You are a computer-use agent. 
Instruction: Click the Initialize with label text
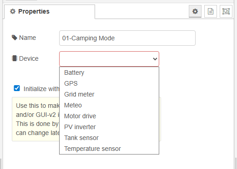tap(41, 89)
